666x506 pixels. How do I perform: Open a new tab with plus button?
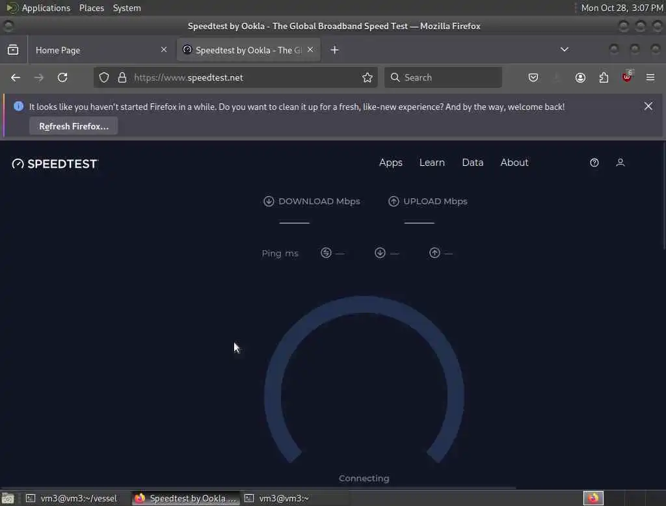tap(335, 49)
